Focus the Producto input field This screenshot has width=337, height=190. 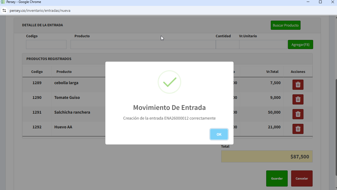143,44
